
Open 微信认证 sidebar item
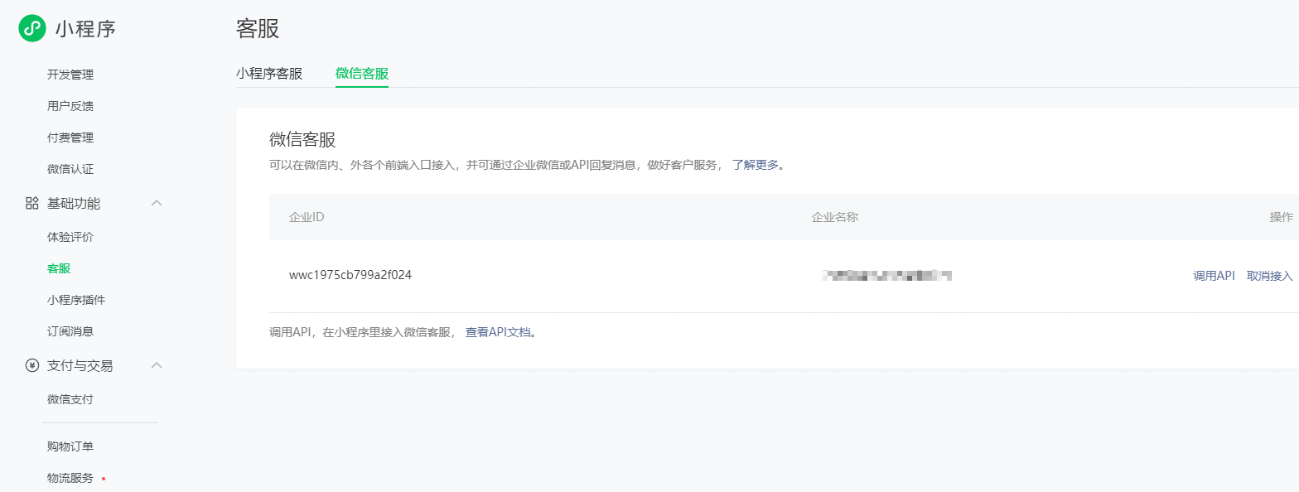[x=70, y=169]
